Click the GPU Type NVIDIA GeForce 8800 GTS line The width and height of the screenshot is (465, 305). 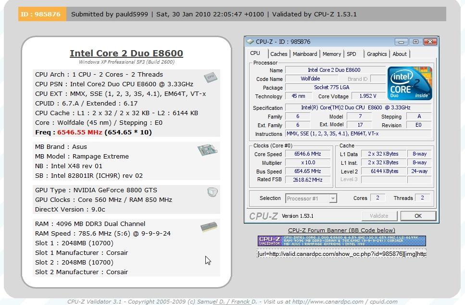96,190
